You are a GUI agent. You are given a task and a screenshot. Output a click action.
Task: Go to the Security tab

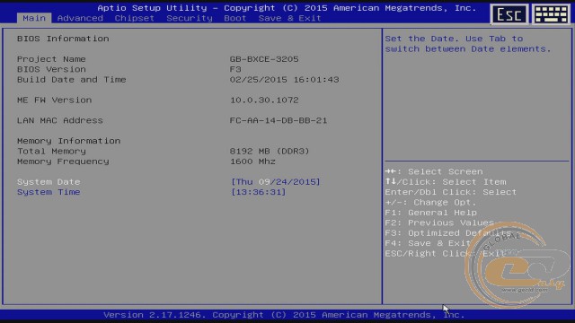[190, 18]
